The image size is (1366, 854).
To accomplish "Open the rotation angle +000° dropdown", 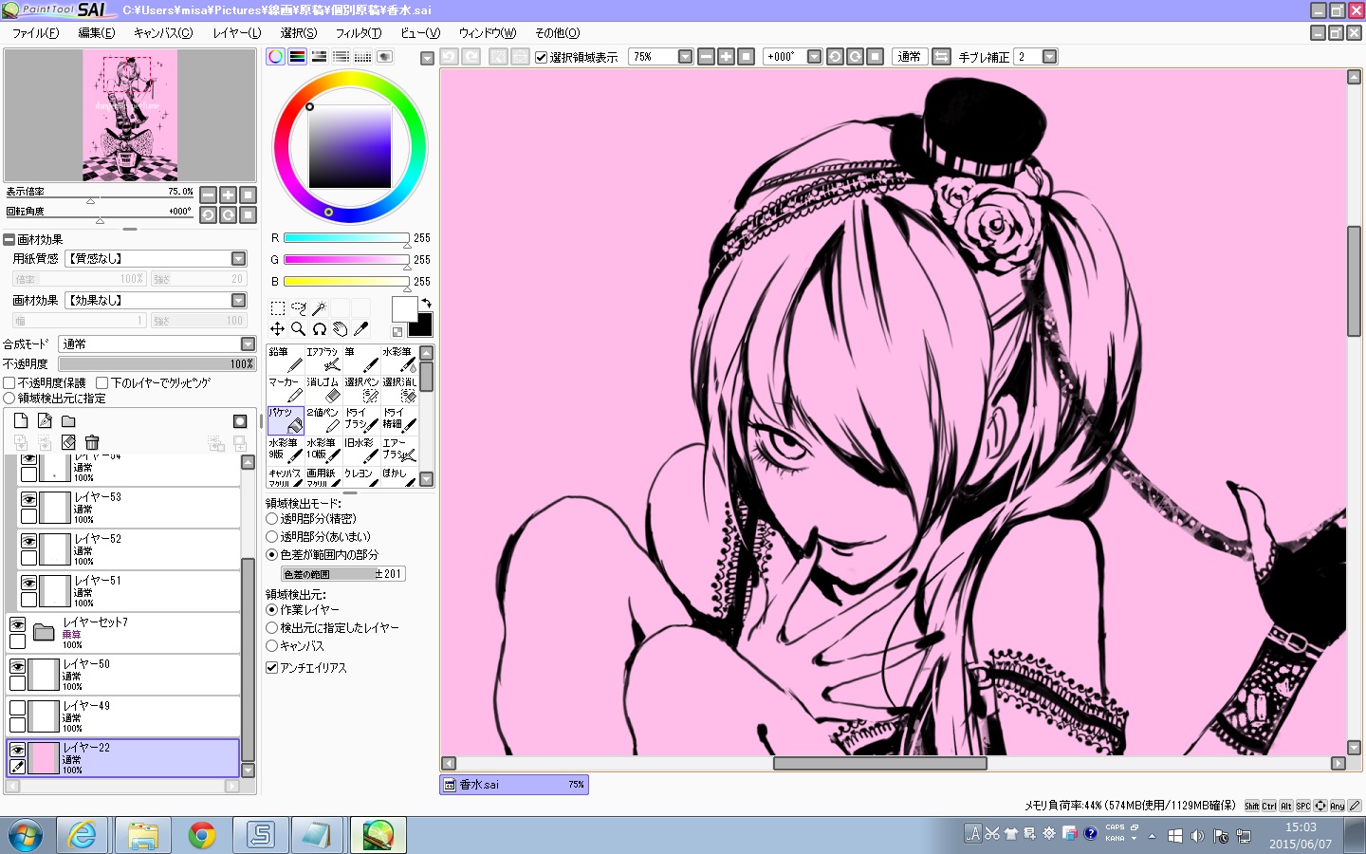I will click(x=814, y=57).
